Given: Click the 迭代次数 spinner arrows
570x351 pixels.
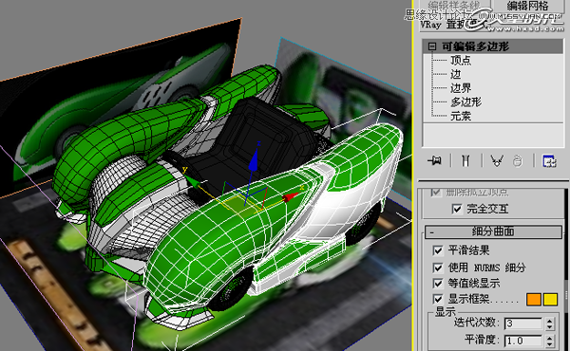Looking at the screenshot, I should click(550, 323).
